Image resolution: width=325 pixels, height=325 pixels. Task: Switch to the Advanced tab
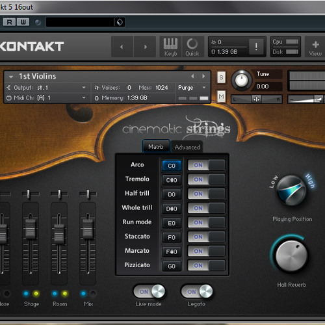(x=187, y=148)
